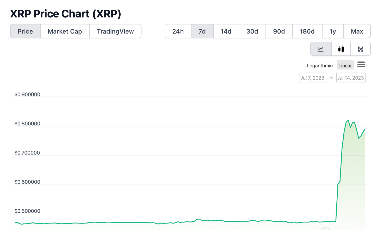Click the $0.800000 axis label
Viewport: 371px width, 230px height.
coord(27,124)
